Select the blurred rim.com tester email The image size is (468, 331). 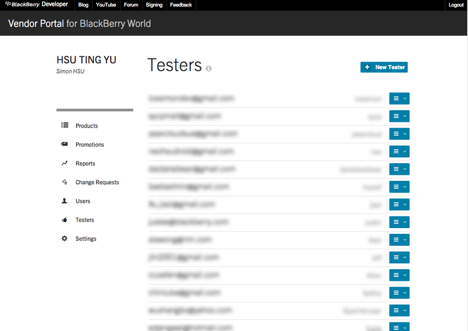coord(180,240)
